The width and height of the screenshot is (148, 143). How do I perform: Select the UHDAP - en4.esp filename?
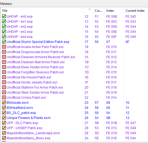(20, 37)
